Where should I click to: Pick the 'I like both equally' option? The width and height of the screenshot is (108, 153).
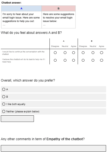tap(53, 104)
